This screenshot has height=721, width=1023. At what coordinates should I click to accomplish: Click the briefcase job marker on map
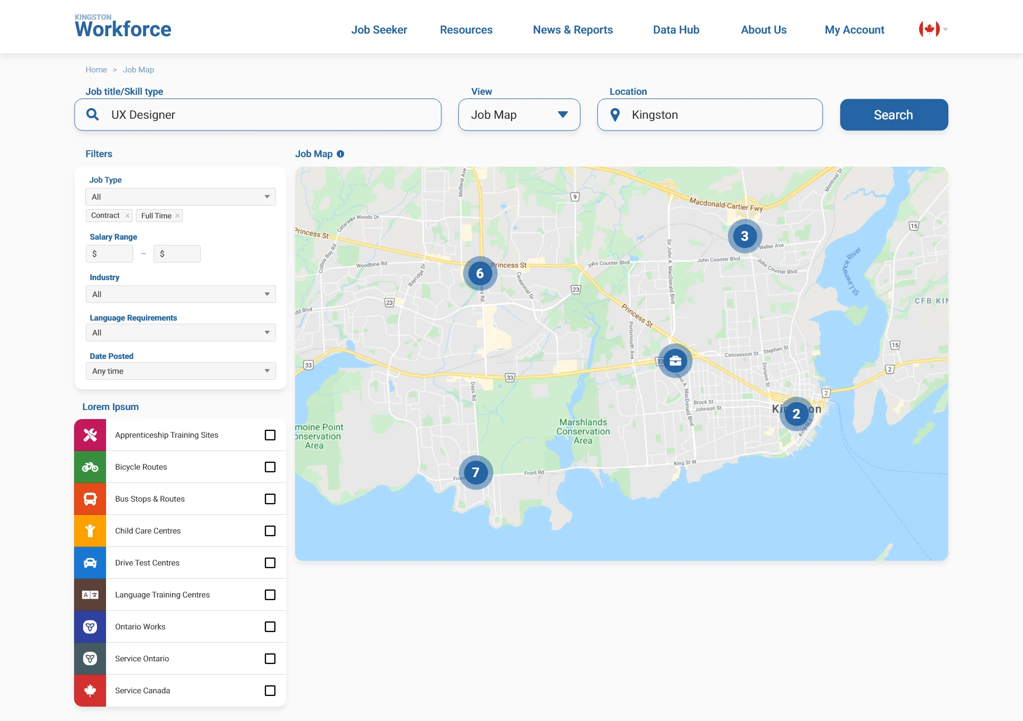675,361
